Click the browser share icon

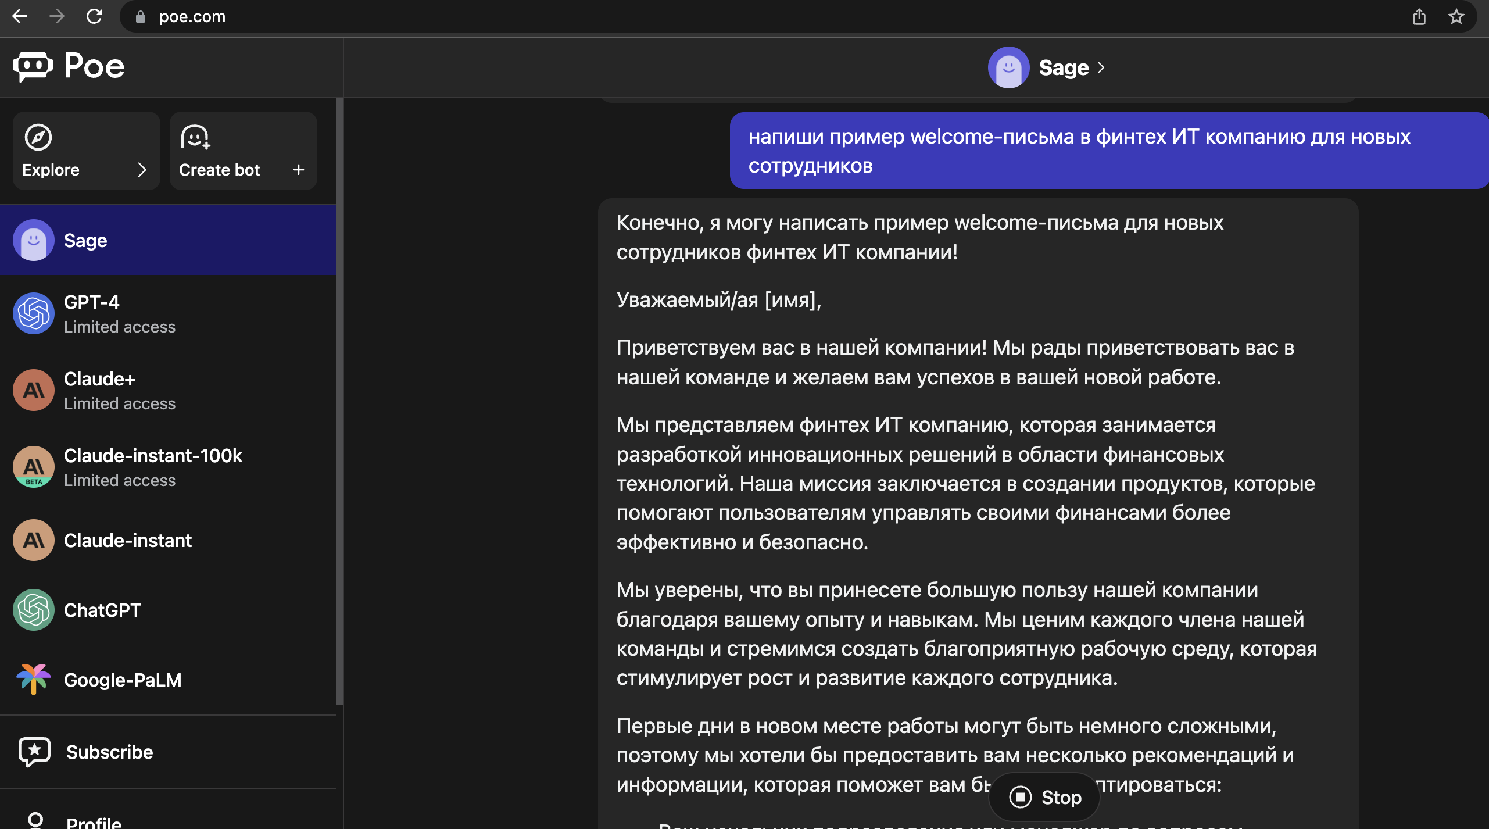pyautogui.click(x=1419, y=17)
